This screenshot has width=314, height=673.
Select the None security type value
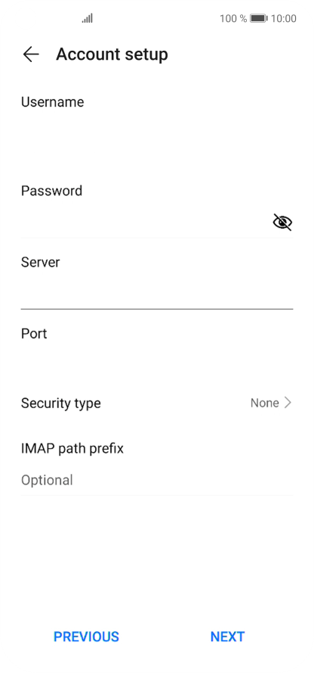pos(264,403)
